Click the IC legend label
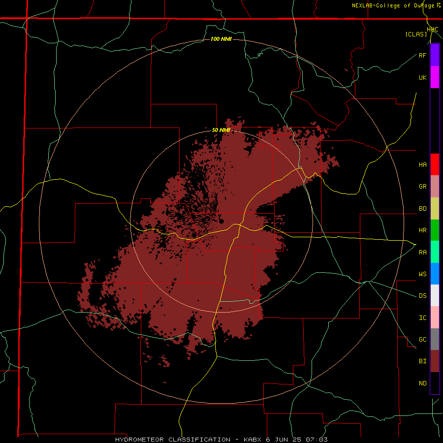443x443 pixels. tap(422, 318)
